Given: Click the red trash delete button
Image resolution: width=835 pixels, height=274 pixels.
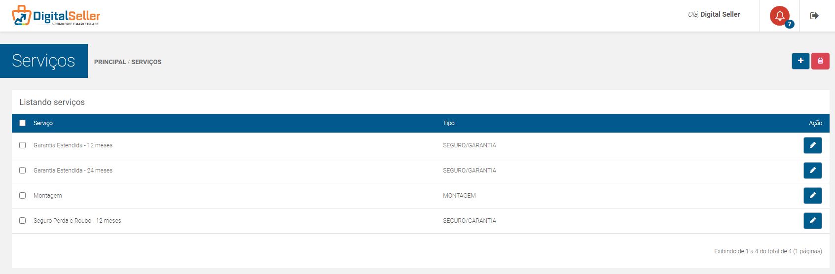Looking at the screenshot, I should tap(820, 61).
